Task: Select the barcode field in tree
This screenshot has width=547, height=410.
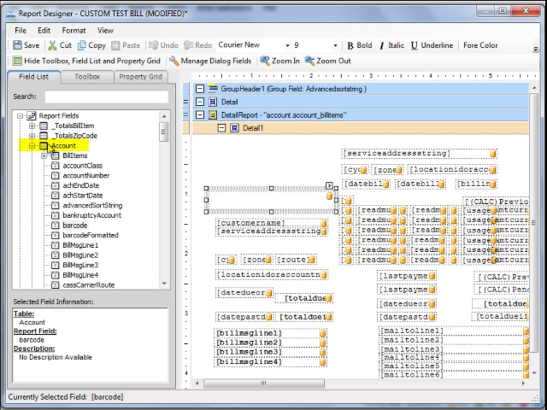Action: pyautogui.click(x=75, y=225)
